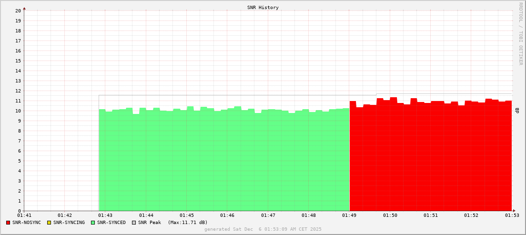Click the gray SNR Peak legend swatch
The image size is (526, 235).
point(134,223)
